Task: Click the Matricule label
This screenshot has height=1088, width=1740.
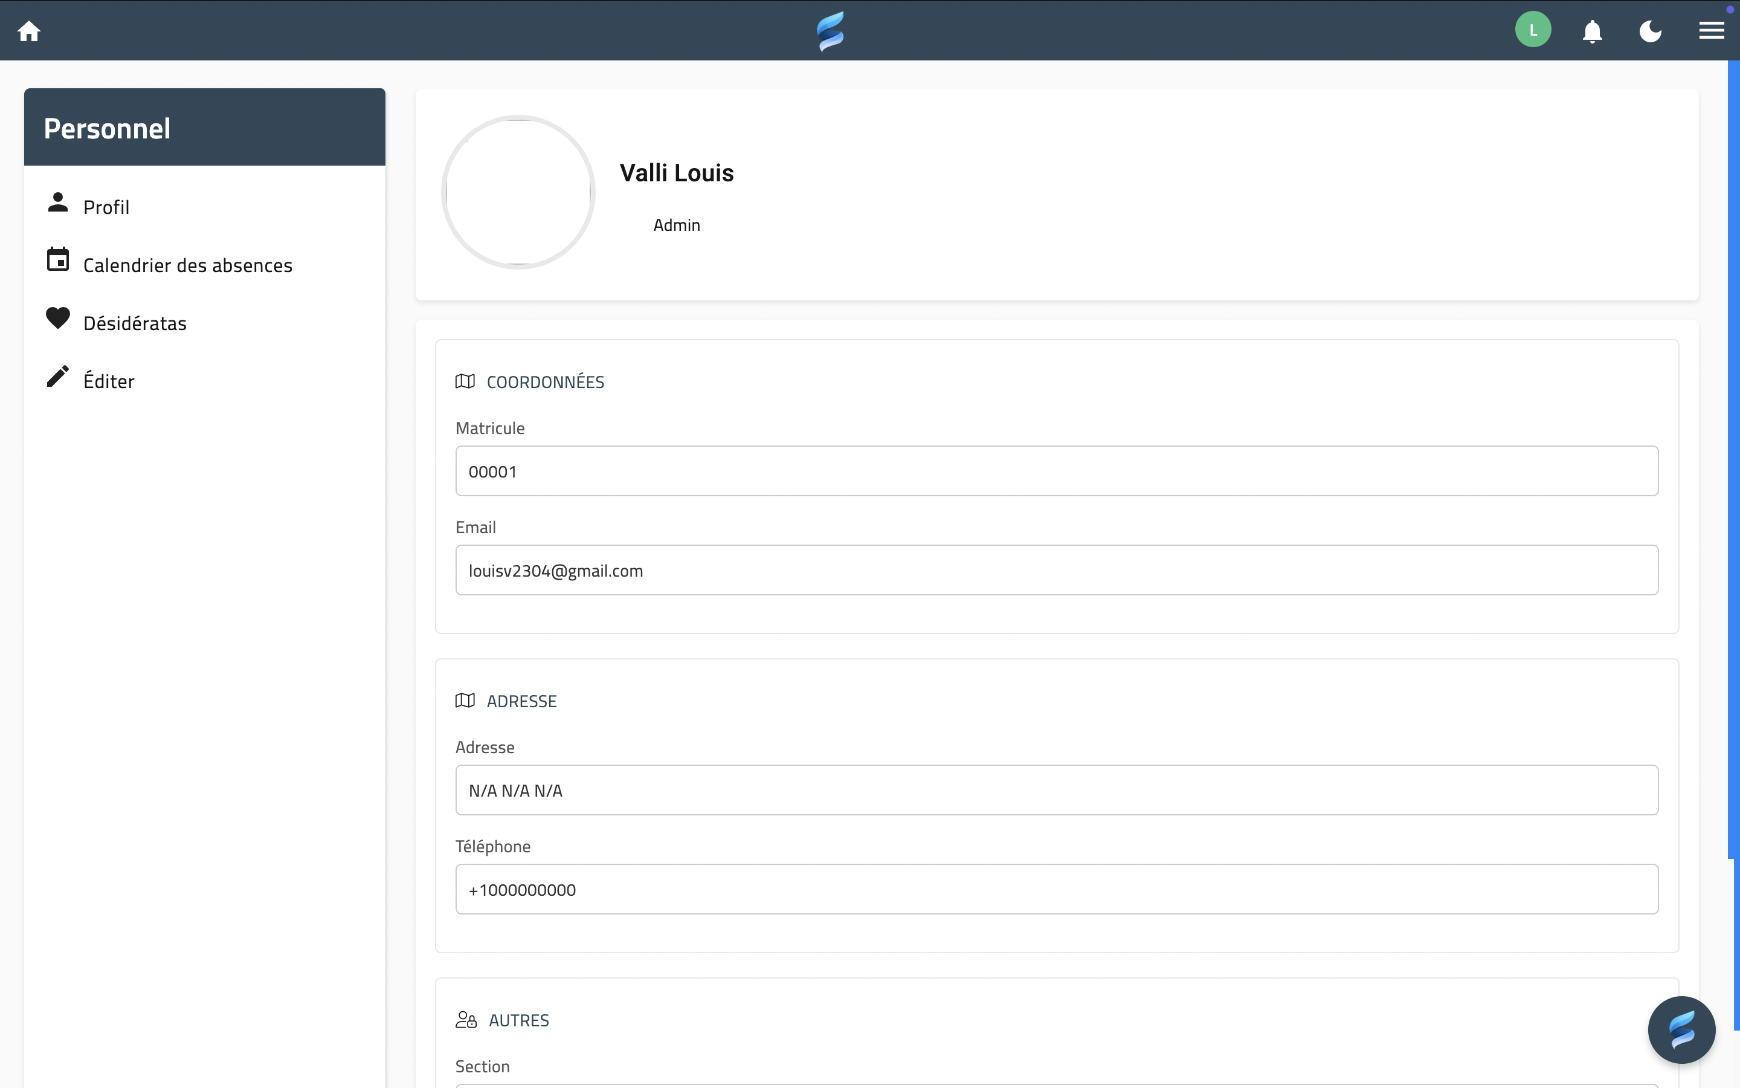Action: coord(491,428)
